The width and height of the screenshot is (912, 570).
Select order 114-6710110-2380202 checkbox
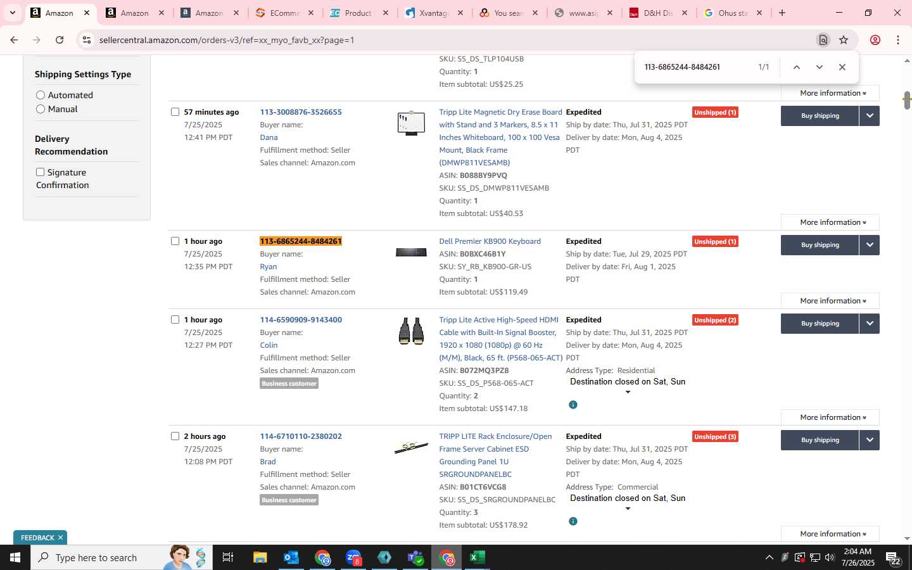point(175,436)
